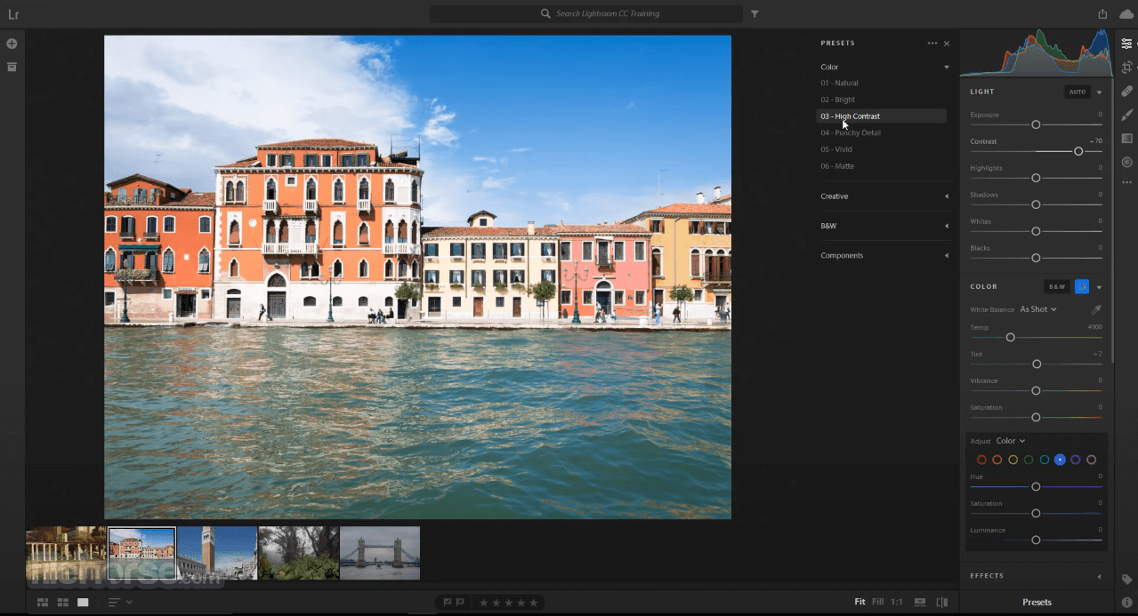Click the Add Photos plus icon
Screen dimensions: 1138x616
pos(12,44)
